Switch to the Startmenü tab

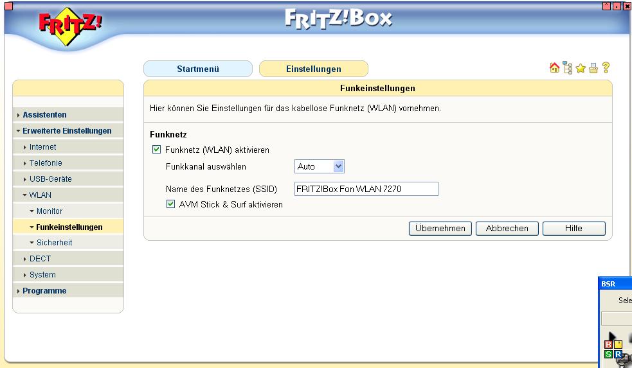pos(198,69)
